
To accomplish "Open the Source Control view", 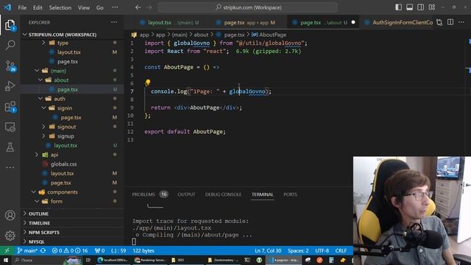I will (x=10, y=66).
